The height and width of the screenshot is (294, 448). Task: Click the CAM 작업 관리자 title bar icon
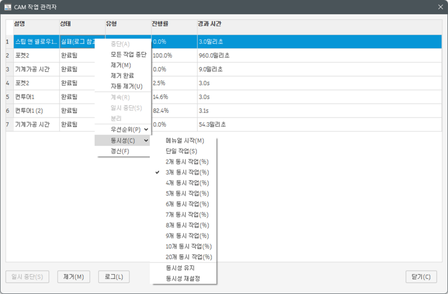point(8,7)
